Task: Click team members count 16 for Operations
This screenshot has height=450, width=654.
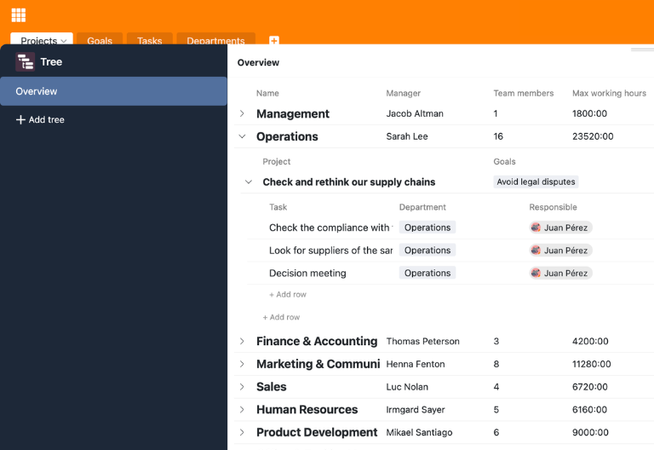Action: point(498,136)
